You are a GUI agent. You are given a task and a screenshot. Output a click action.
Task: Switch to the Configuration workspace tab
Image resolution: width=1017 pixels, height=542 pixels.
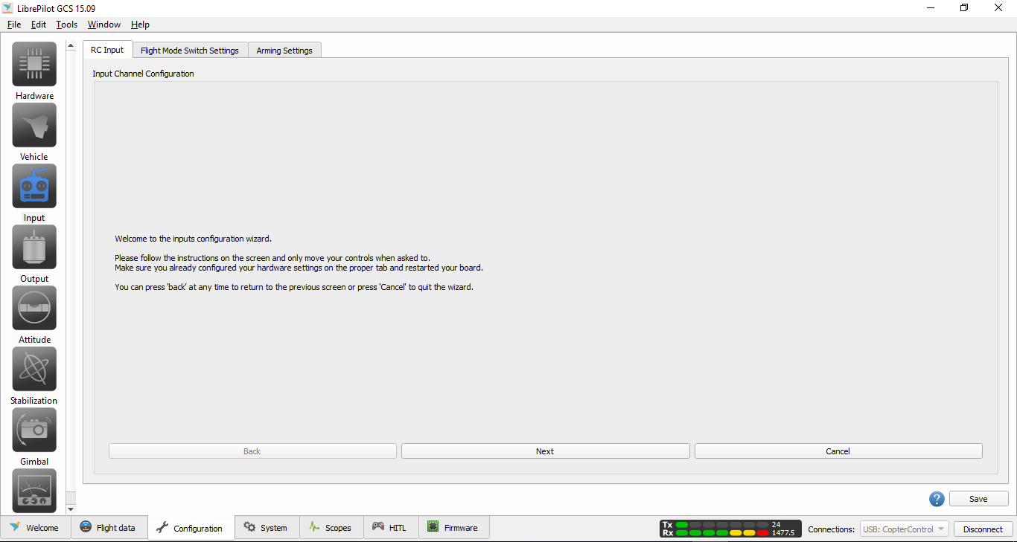click(191, 528)
